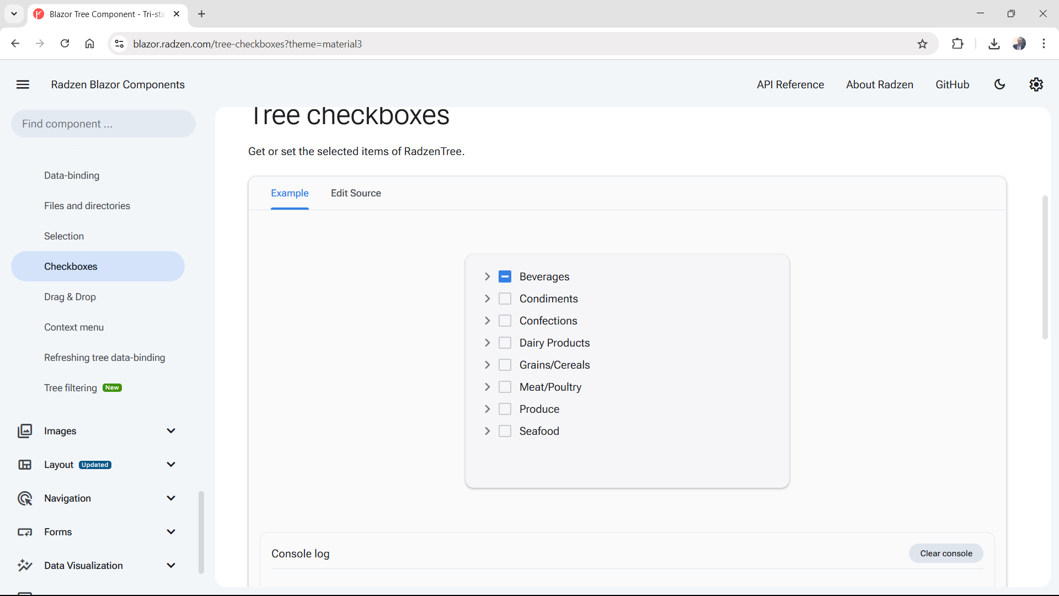This screenshot has height=596, width=1059.
Task: Click the Layout panel icon
Action: (25, 465)
